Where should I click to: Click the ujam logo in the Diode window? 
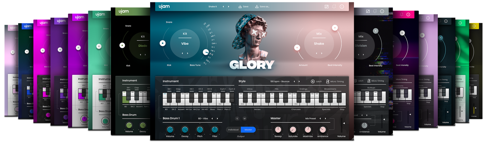click(x=124, y=11)
